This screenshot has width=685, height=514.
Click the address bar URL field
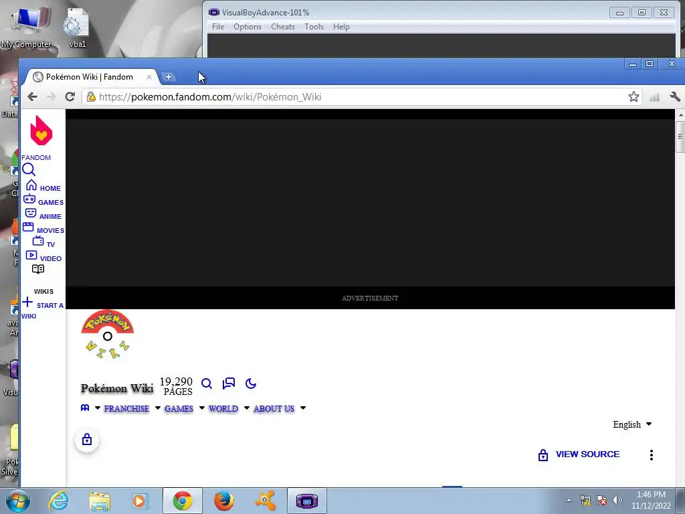pos(362,96)
